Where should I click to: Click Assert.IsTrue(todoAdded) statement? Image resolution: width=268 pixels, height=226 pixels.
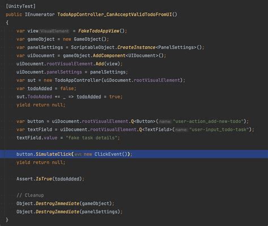click(50, 179)
